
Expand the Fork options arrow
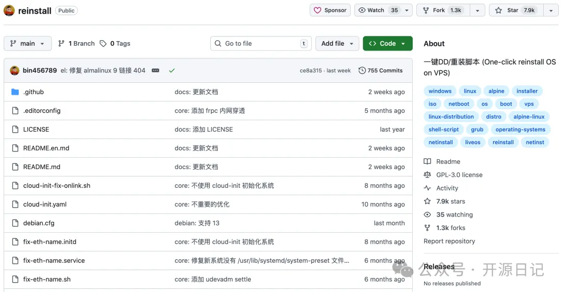tap(477, 10)
